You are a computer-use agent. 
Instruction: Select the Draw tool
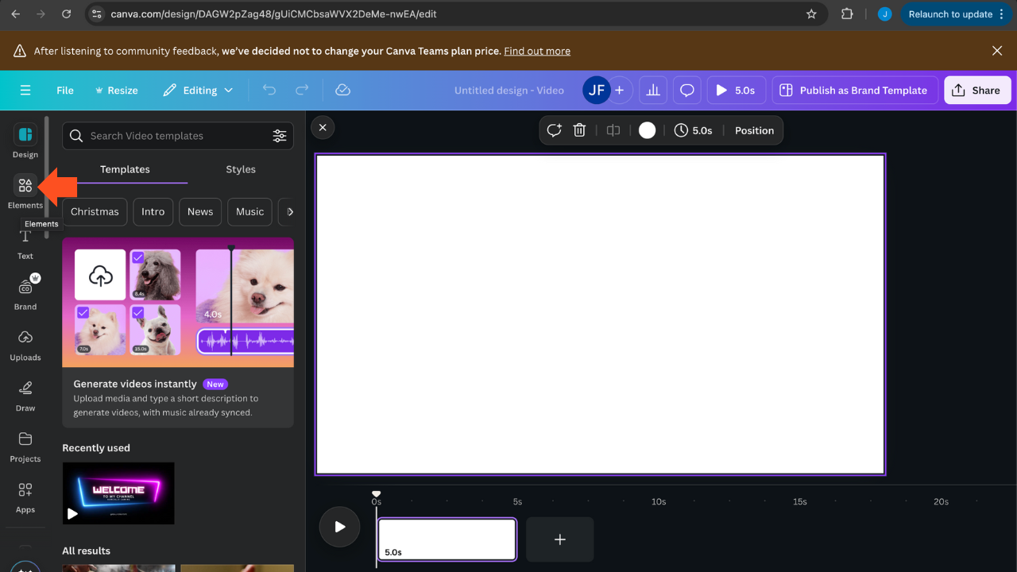coord(25,395)
